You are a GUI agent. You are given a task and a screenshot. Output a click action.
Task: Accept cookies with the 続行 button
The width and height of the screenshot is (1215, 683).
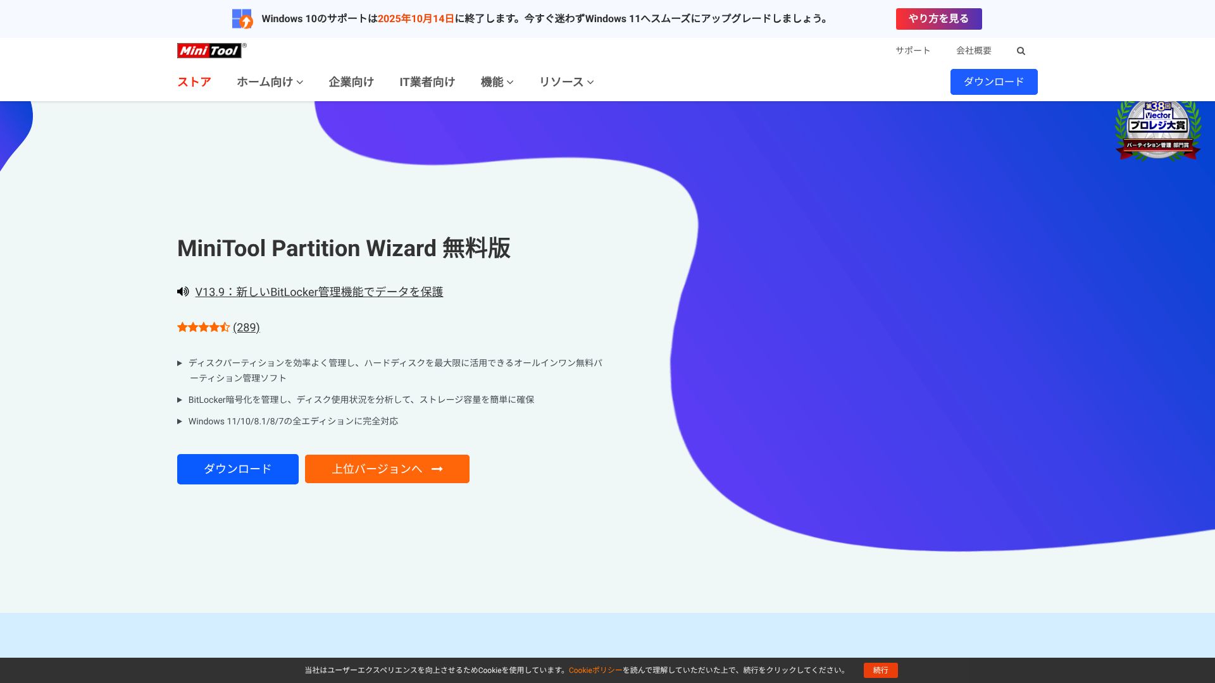click(880, 670)
